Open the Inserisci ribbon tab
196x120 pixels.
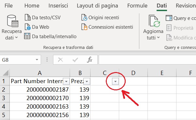(58, 6)
